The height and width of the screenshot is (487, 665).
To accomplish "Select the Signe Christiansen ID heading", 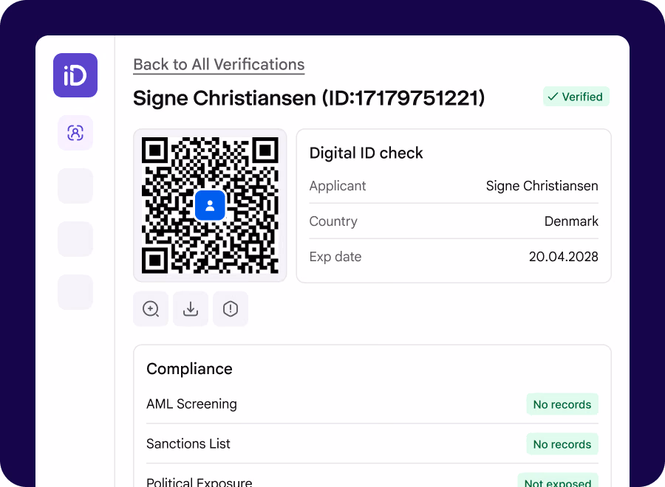I will tap(309, 98).
